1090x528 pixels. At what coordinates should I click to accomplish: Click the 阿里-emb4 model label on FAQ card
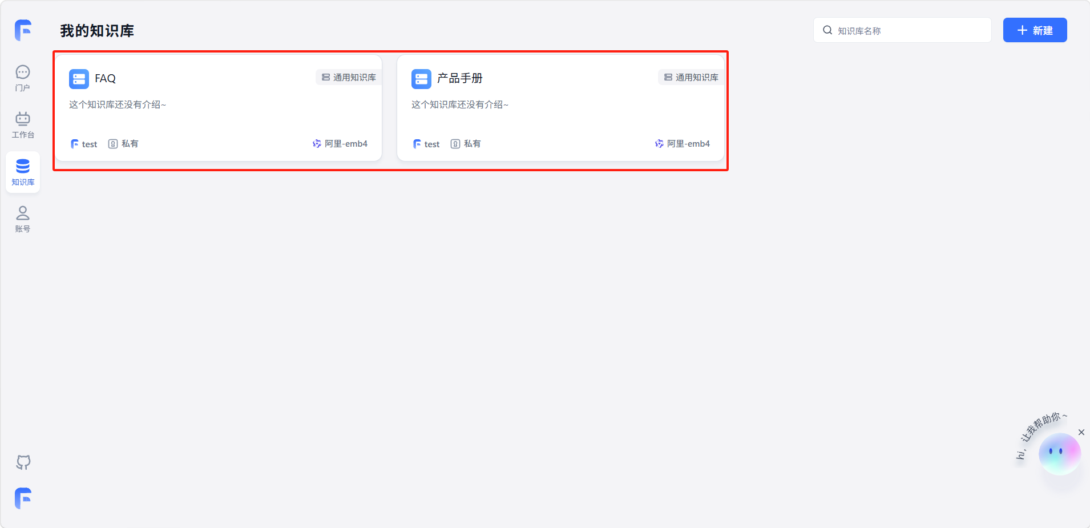(x=340, y=144)
